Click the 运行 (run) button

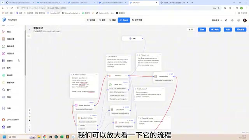tap(191, 30)
